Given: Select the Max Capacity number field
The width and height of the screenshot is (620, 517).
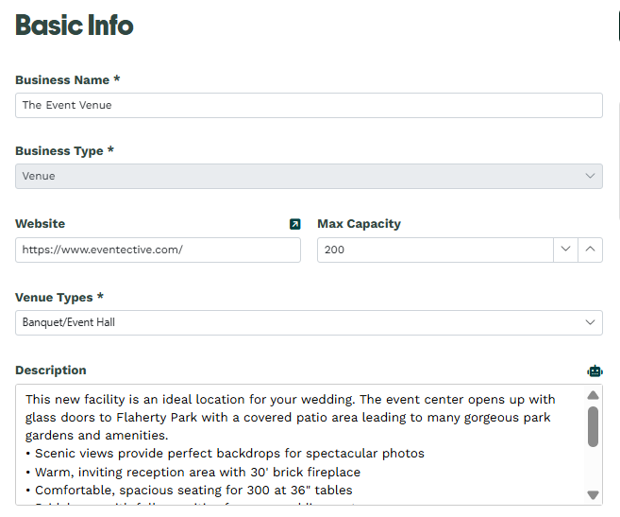Looking at the screenshot, I should [435, 250].
